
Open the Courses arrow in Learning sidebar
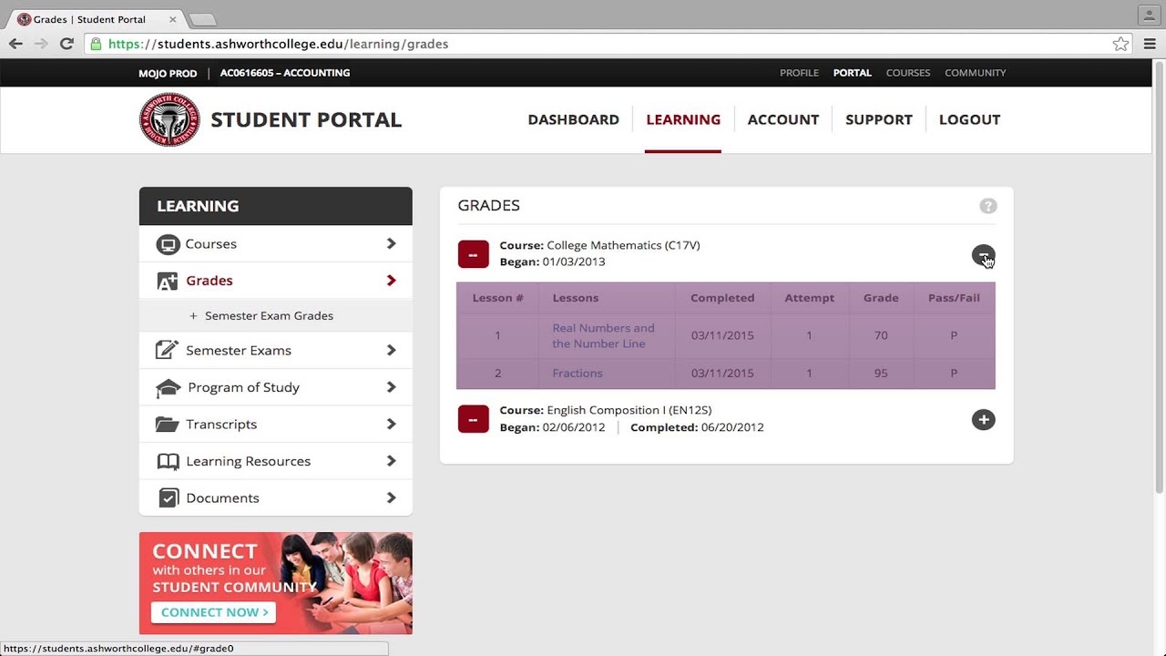(x=391, y=244)
